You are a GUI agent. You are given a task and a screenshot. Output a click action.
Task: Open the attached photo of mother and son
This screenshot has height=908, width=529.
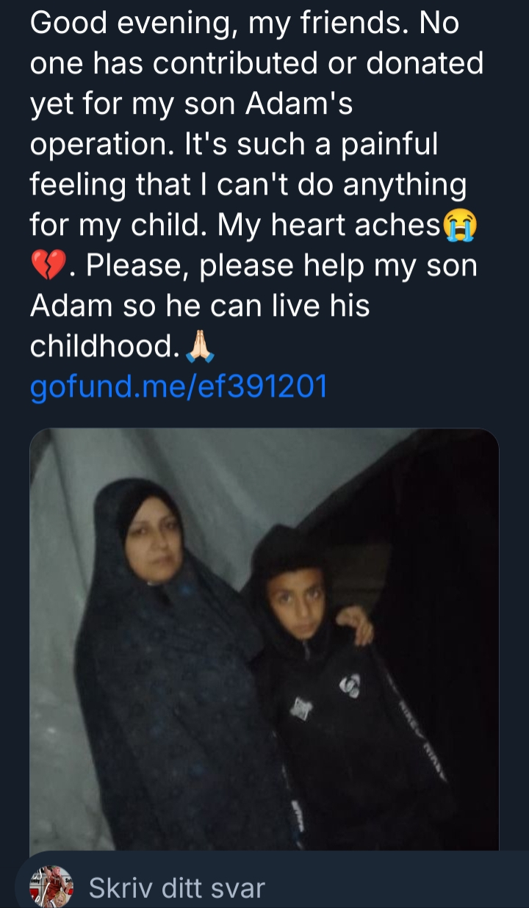(264, 639)
